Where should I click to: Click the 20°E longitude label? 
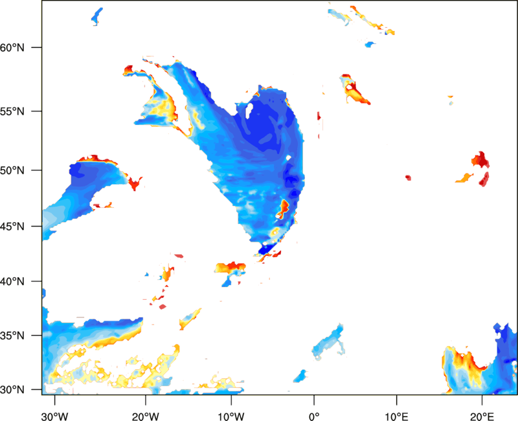[482, 416]
